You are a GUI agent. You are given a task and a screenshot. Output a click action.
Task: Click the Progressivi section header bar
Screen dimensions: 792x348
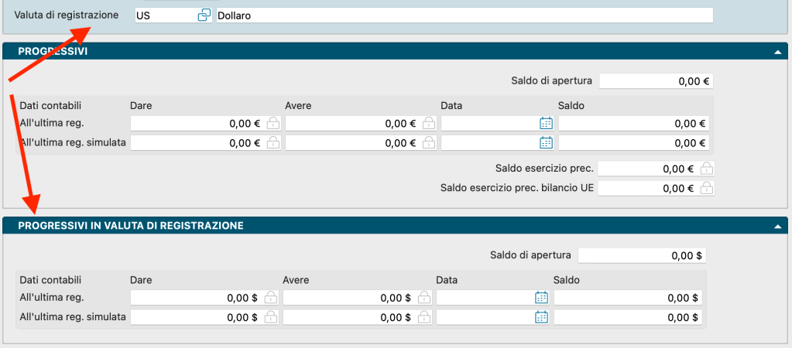pyautogui.click(x=387, y=52)
